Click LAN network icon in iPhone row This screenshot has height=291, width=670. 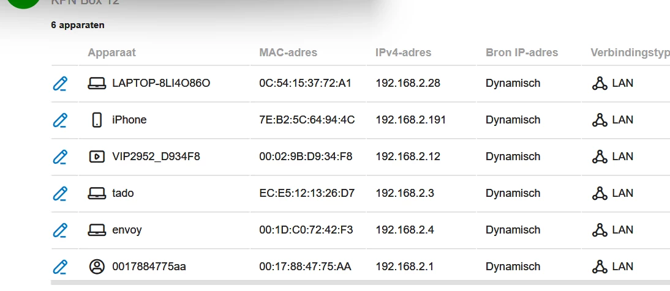(x=600, y=120)
